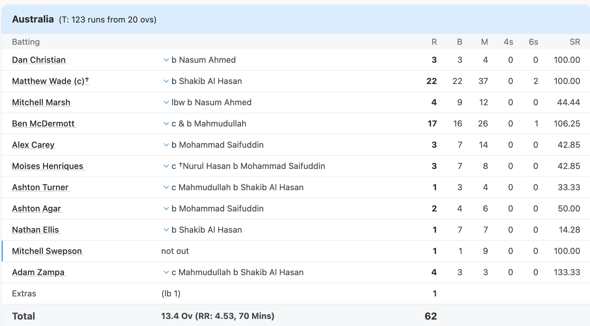The image size is (590, 326).
Task: Expand Matthew Wade's dismissal chevron
Action: coord(166,81)
